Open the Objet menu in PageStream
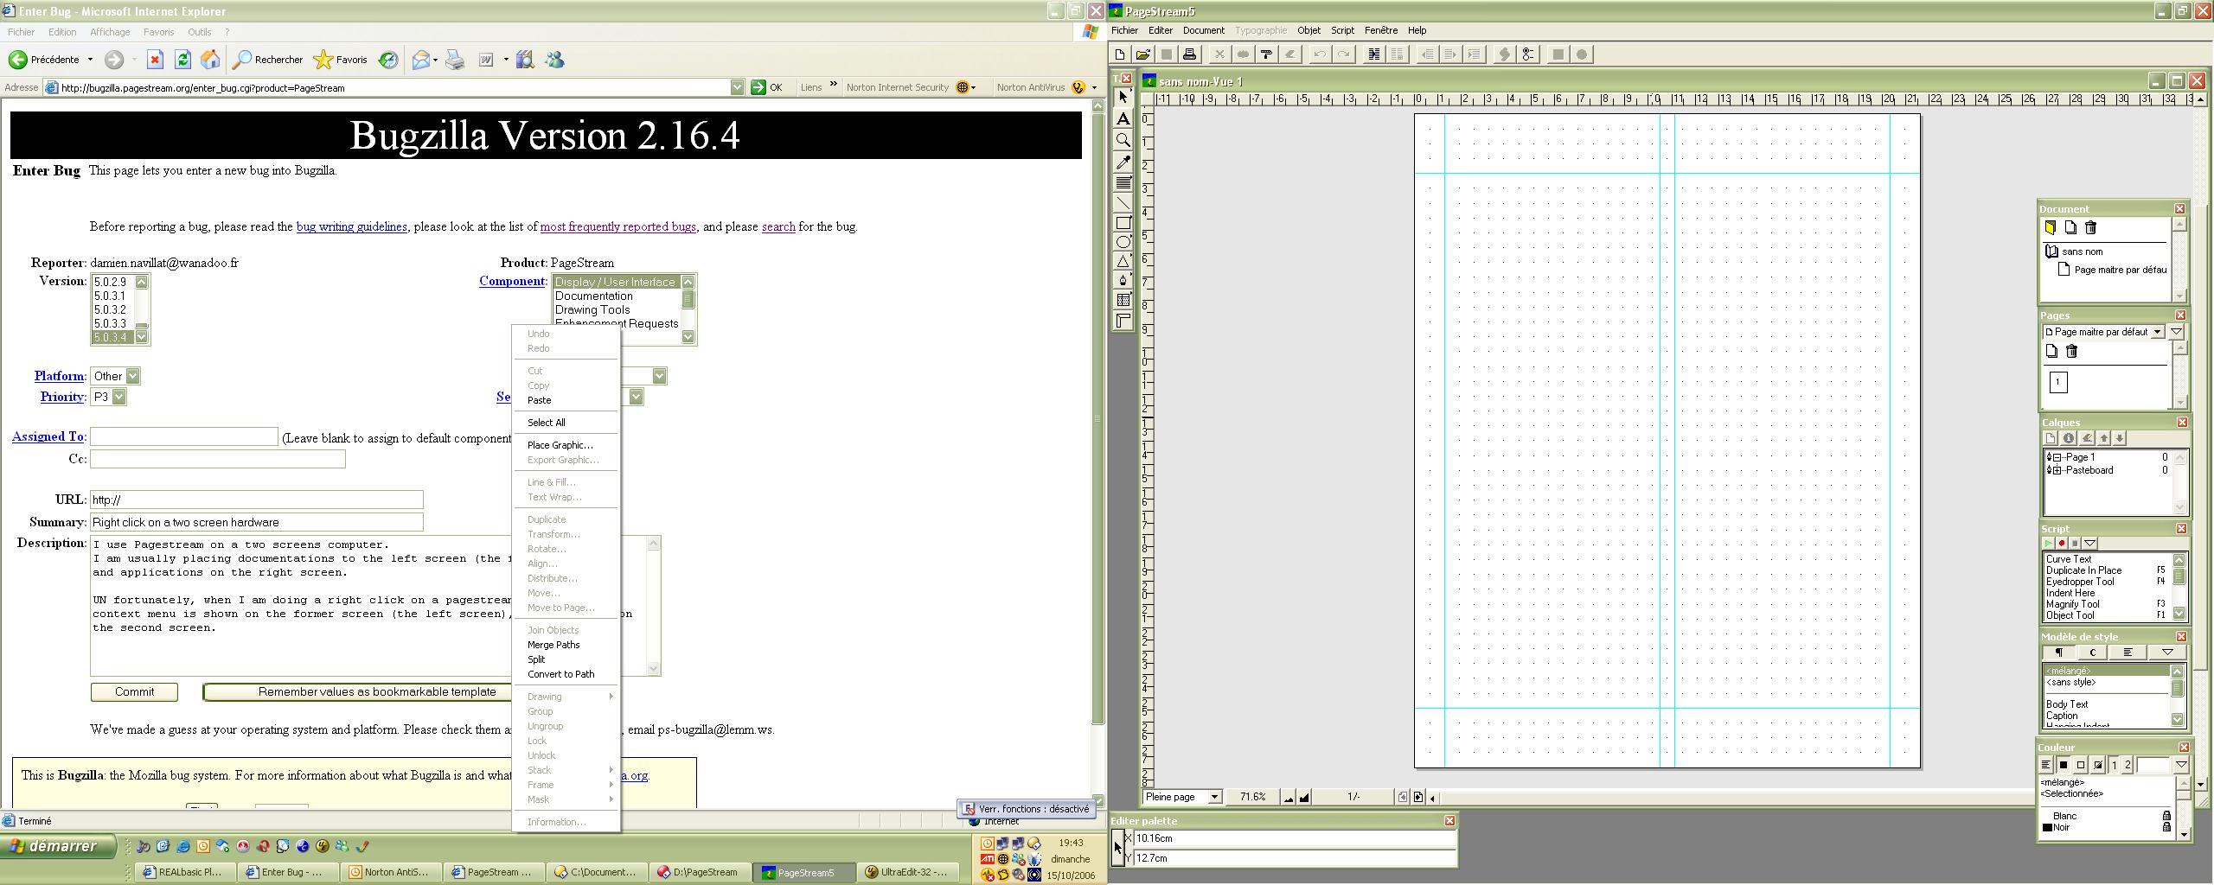This screenshot has height=885, width=2214. click(x=1308, y=30)
